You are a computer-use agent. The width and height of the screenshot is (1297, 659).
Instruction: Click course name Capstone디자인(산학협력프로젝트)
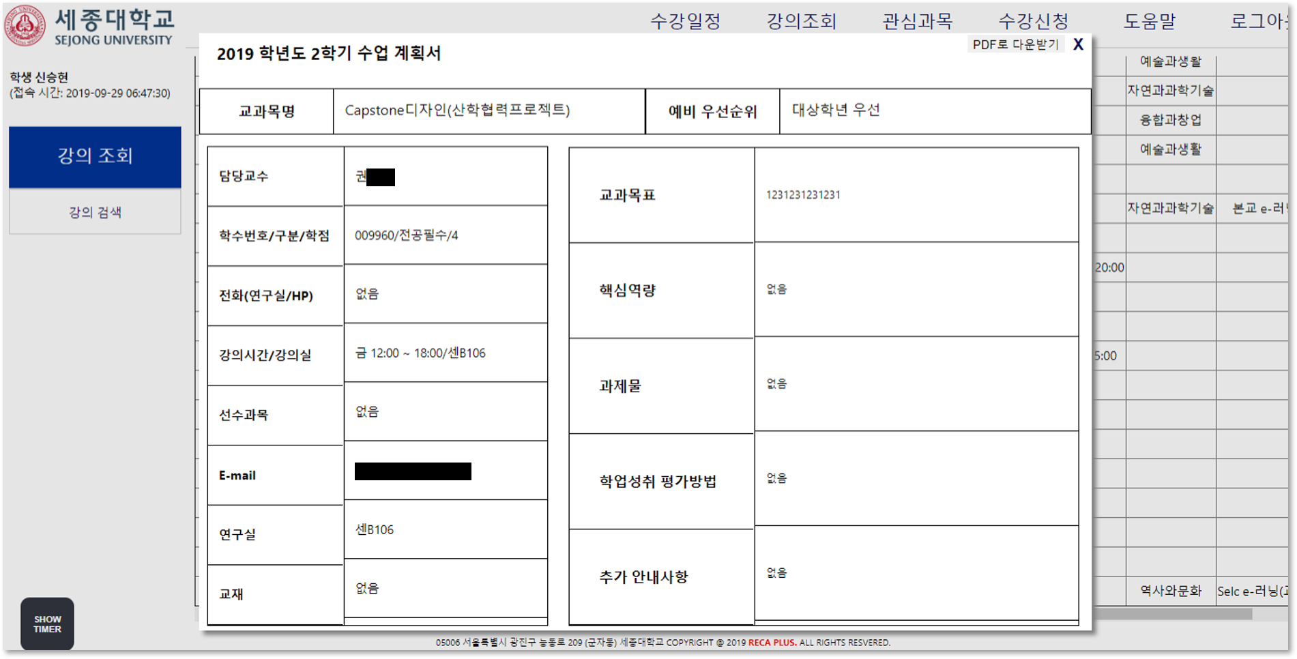coord(457,110)
